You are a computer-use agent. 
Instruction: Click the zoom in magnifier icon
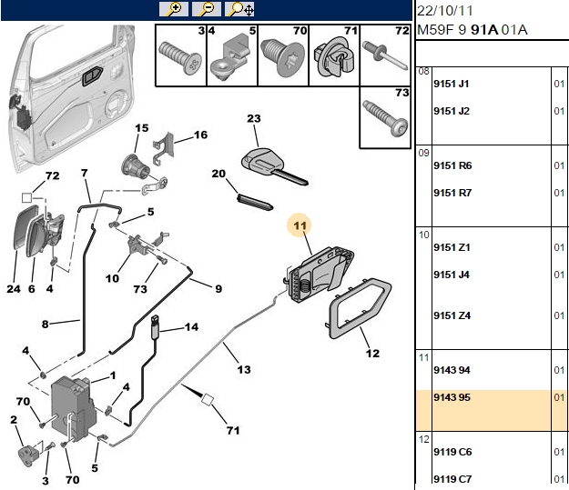(174, 9)
